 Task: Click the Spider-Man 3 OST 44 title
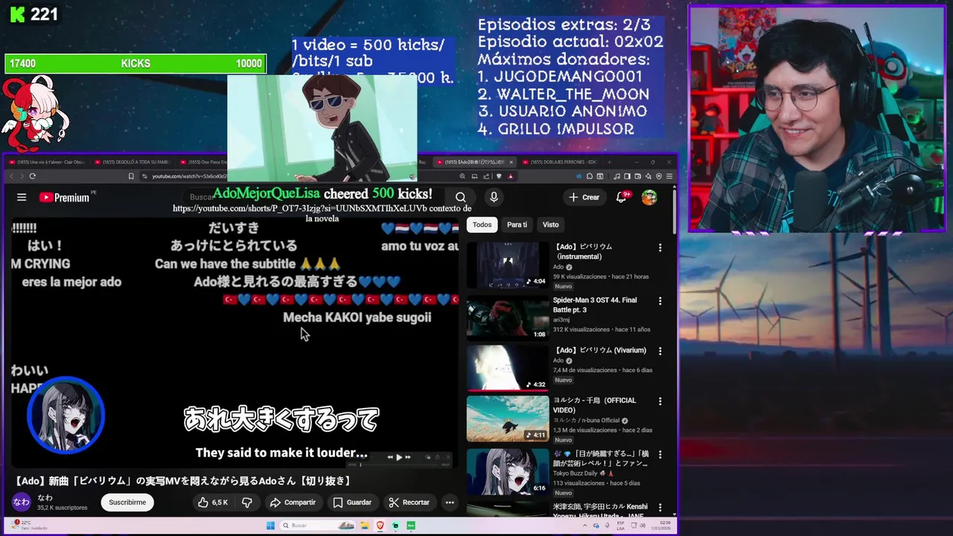(595, 304)
